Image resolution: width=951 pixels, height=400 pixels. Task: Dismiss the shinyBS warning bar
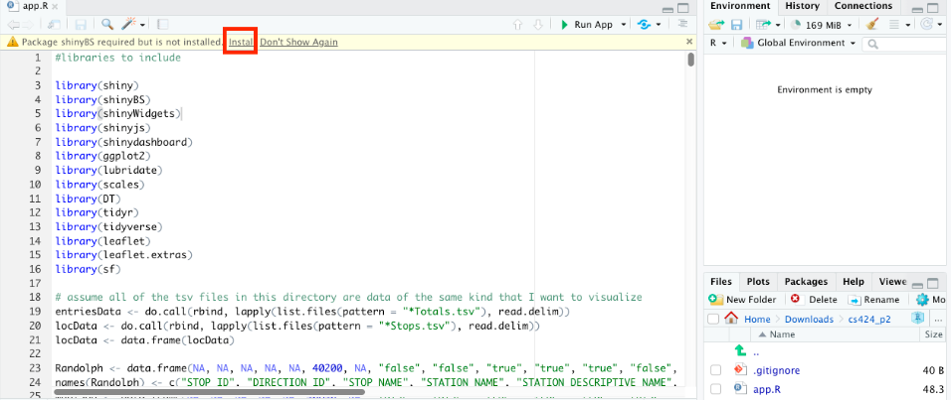[689, 42]
